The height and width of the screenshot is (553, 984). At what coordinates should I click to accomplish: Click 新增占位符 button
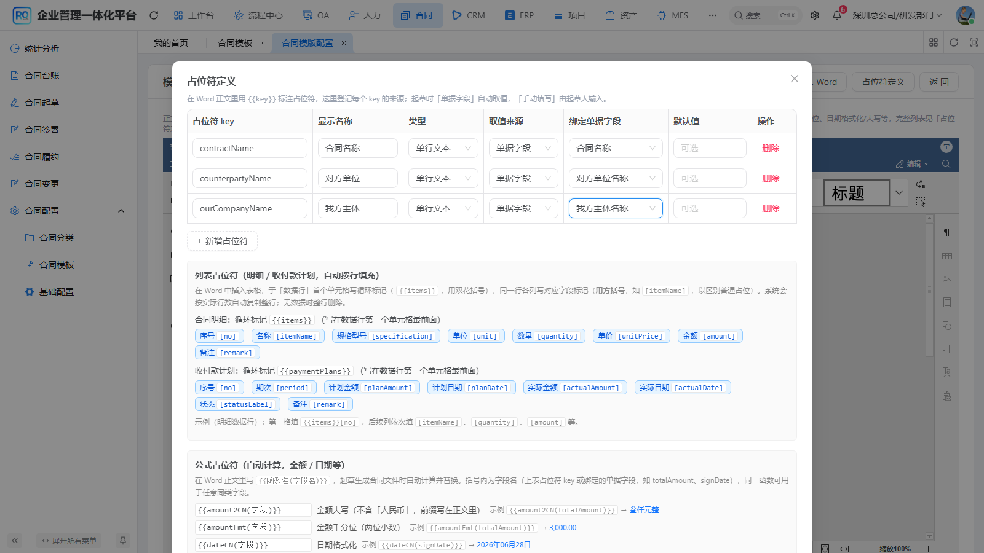click(x=222, y=241)
